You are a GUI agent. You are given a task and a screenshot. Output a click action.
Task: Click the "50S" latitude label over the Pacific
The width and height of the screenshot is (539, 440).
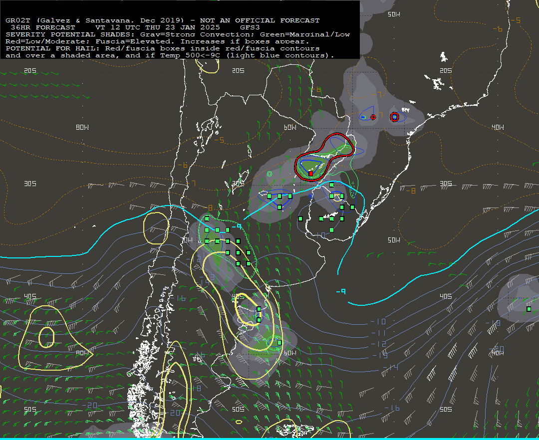coord(30,410)
